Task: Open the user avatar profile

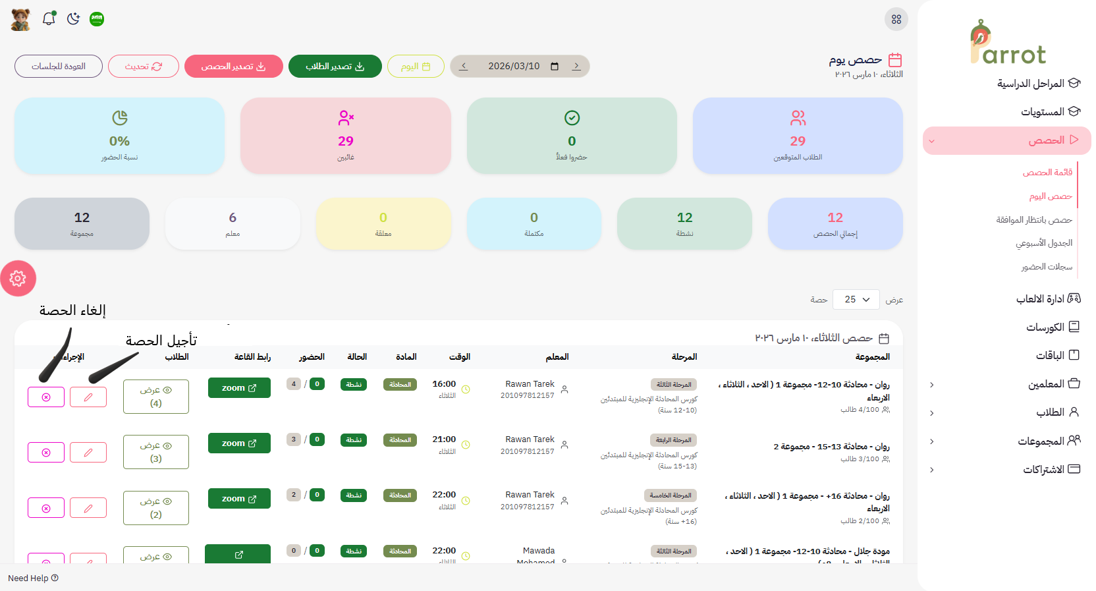Action: click(20, 20)
